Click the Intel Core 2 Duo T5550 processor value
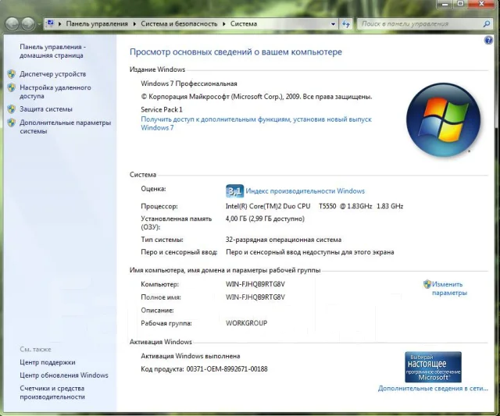Image resolution: width=500 pixels, height=416 pixels. 314,206
